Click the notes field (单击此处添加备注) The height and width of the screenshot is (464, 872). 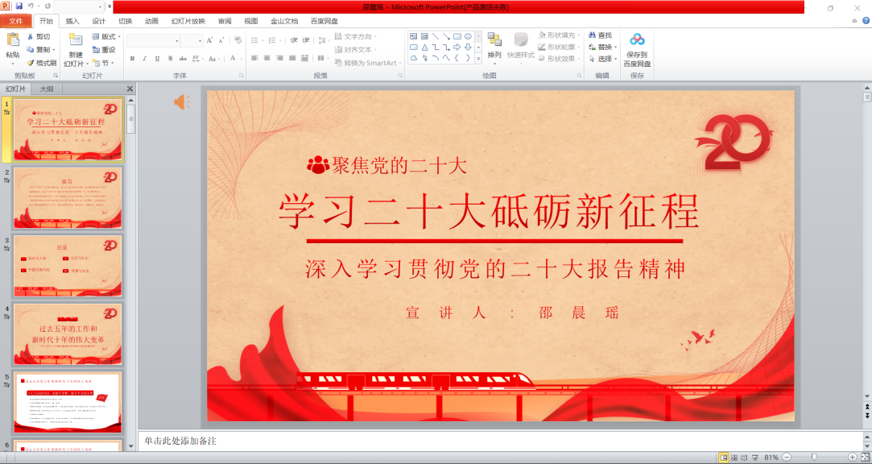tap(499, 441)
